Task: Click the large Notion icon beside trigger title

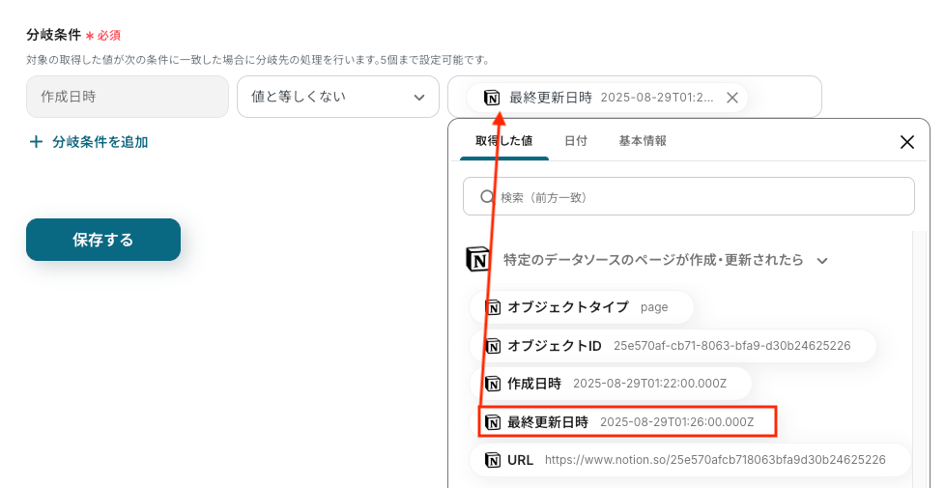Action: (478, 260)
